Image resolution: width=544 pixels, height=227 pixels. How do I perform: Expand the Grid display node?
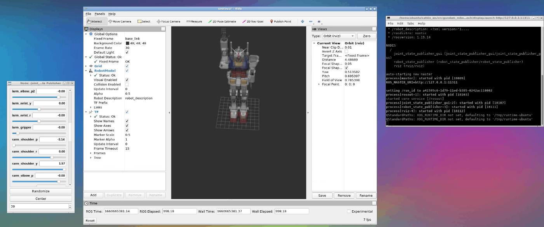[86, 66]
